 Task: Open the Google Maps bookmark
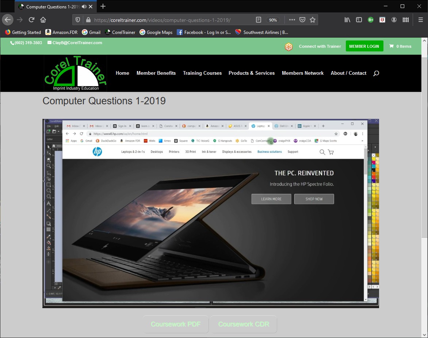pos(156,32)
